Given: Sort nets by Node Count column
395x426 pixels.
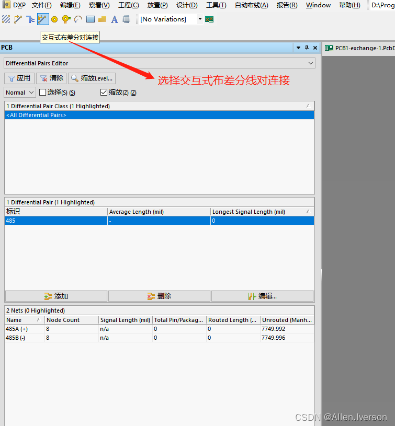Looking at the screenshot, I should (72, 320).
